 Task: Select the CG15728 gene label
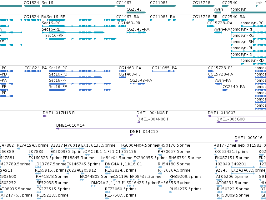pyautogui.click(x=201, y=3)
